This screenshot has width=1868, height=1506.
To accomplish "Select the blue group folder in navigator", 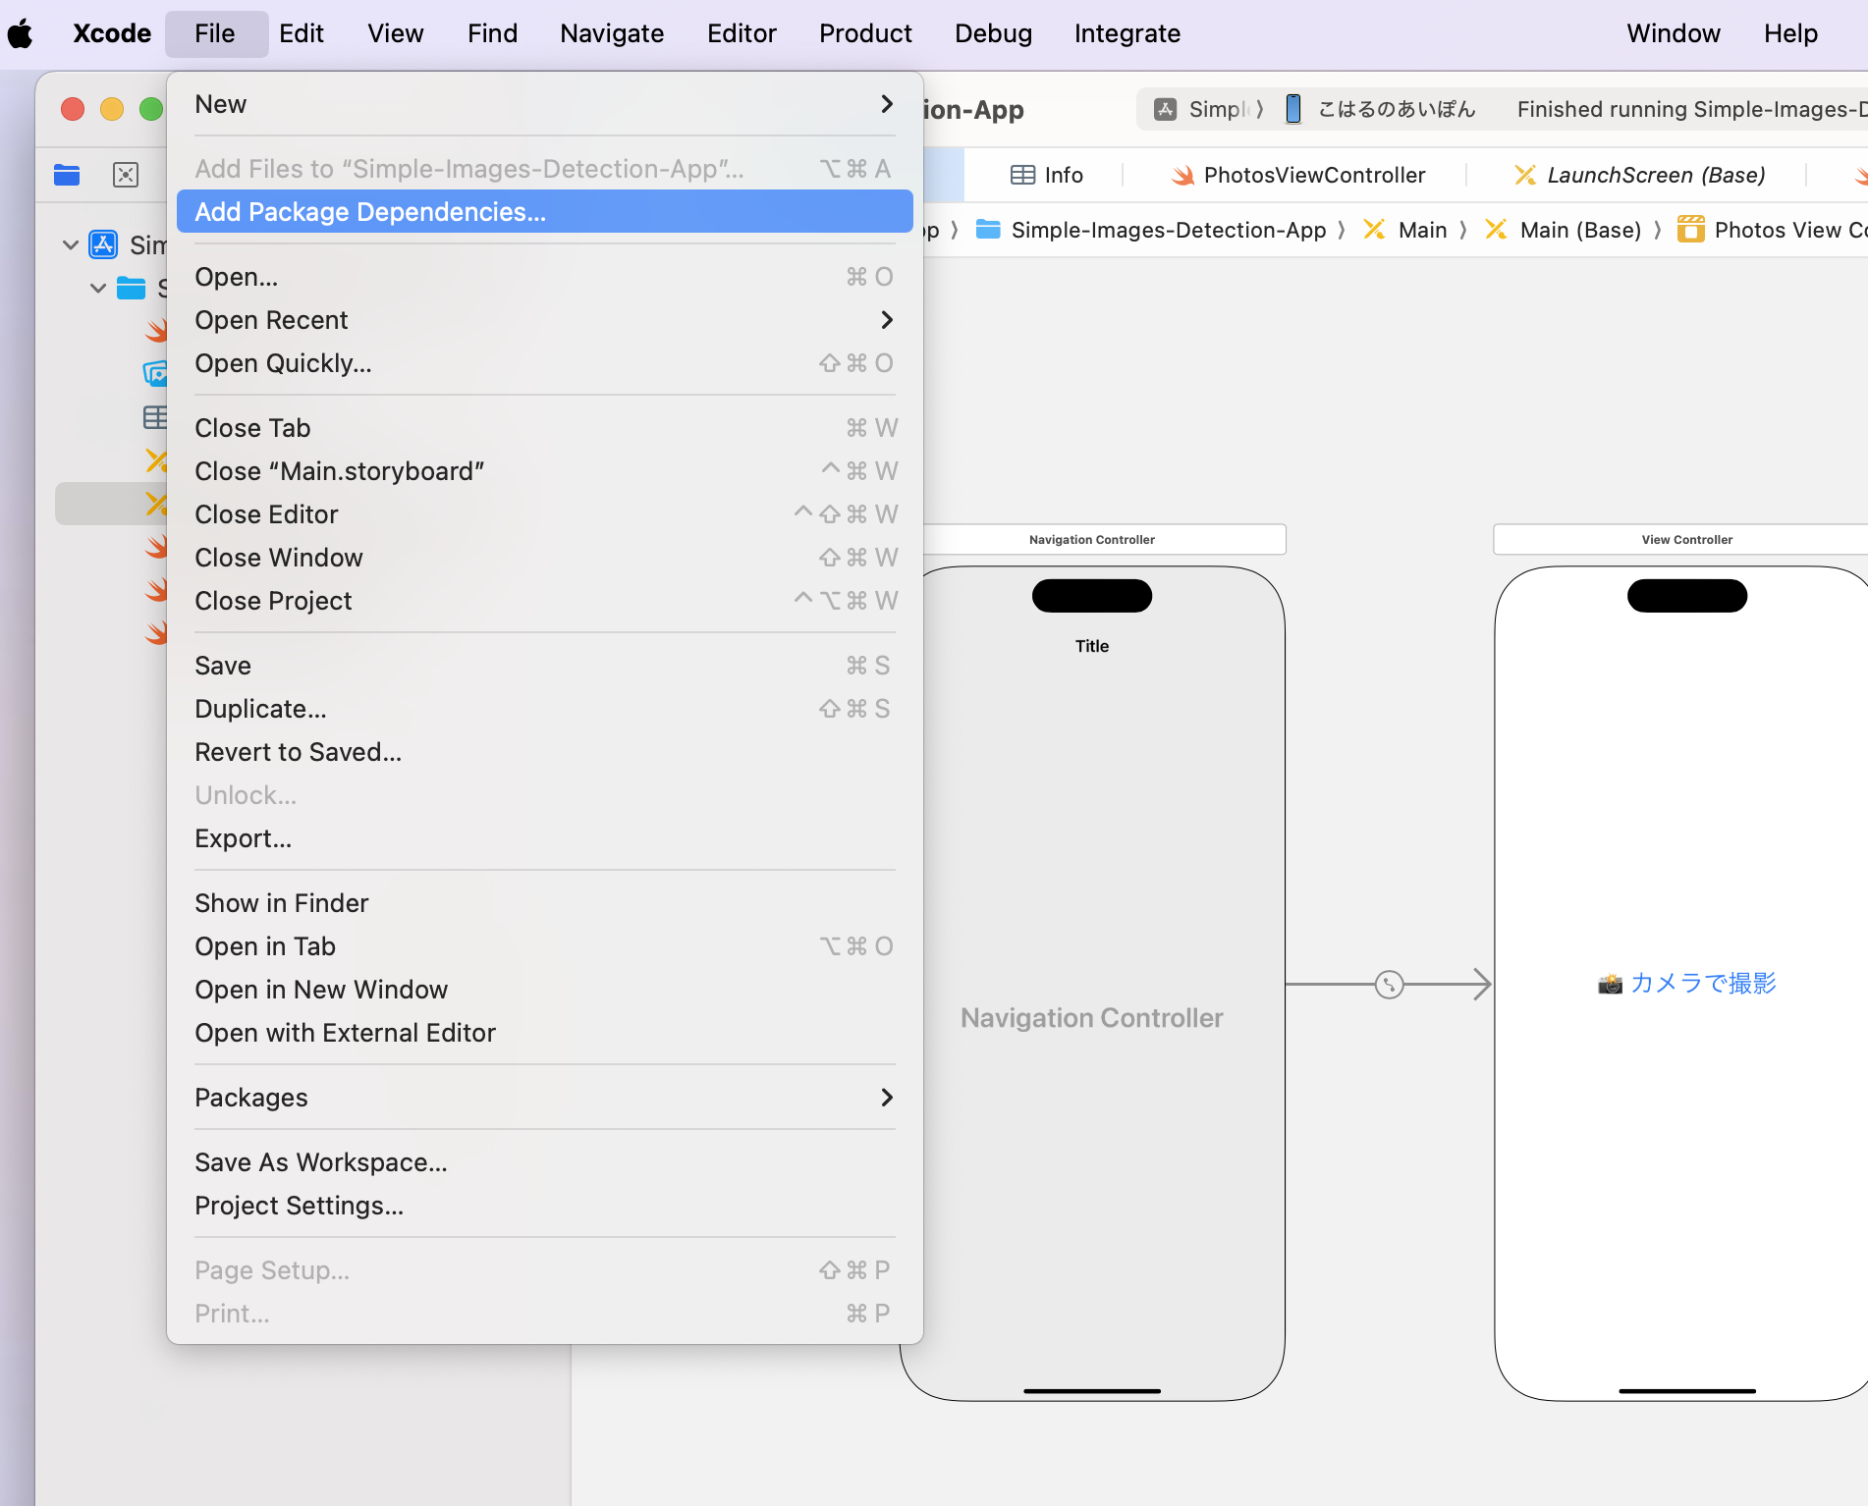I will pyautogui.click(x=131, y=288).
